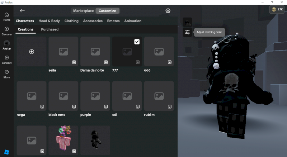Select the nega character thumbnail
The width and height of the screenshot is (287, 157).
[x=32, y=96]
